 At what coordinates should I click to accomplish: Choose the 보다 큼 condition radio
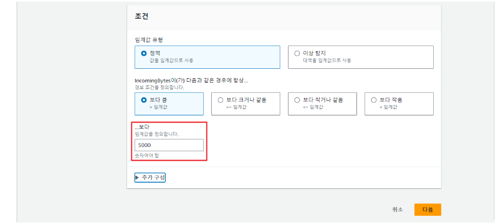coord(144,100)
